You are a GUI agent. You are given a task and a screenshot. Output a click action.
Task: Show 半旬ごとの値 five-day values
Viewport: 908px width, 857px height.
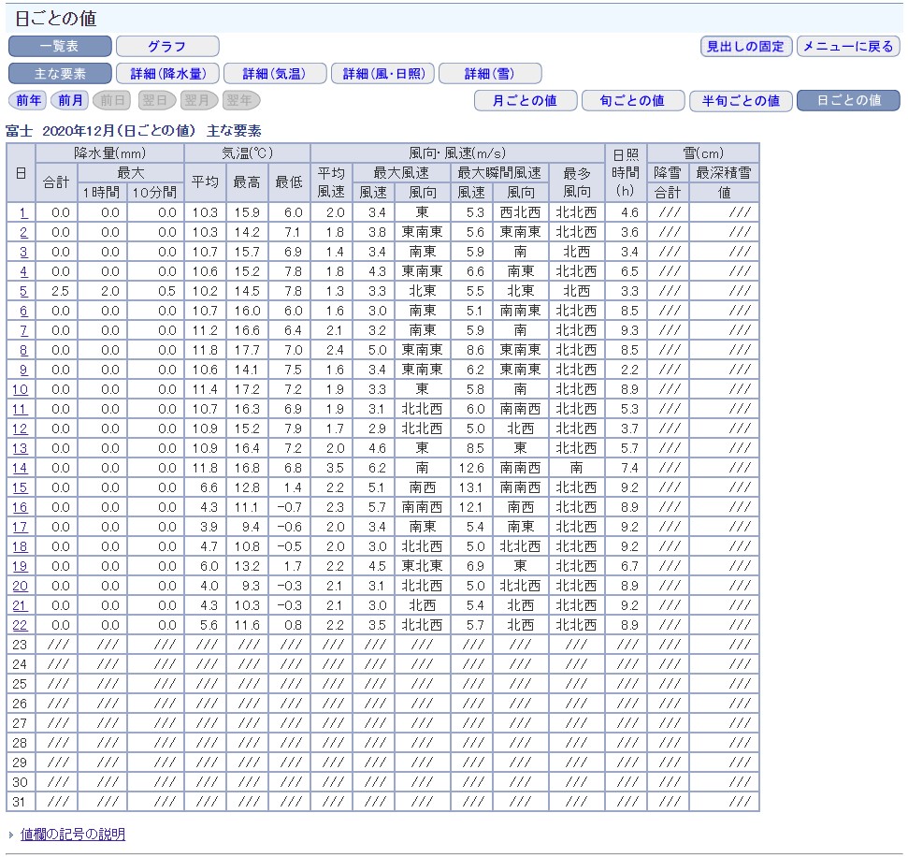742,100
